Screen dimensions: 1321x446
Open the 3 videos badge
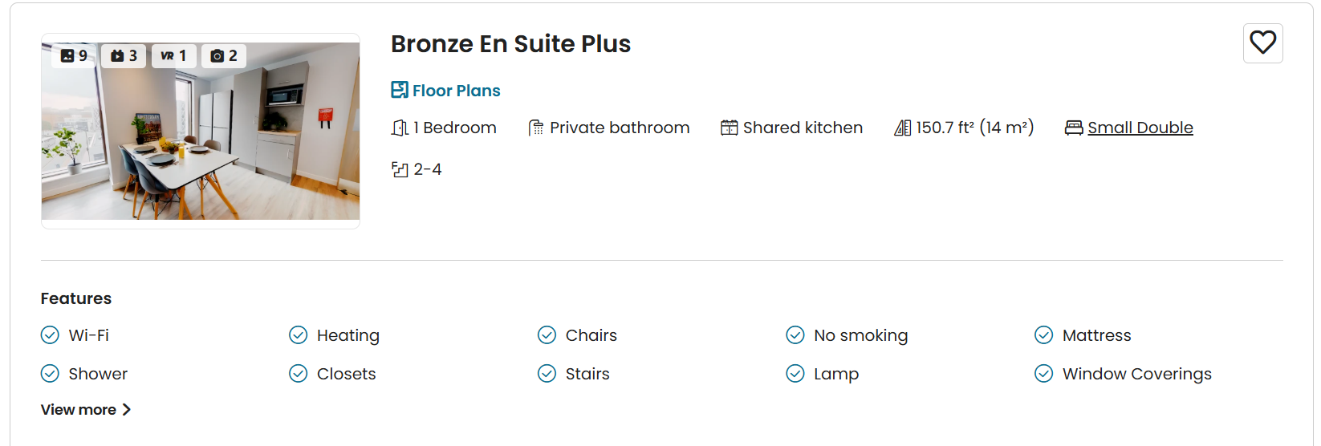[124, 55]
